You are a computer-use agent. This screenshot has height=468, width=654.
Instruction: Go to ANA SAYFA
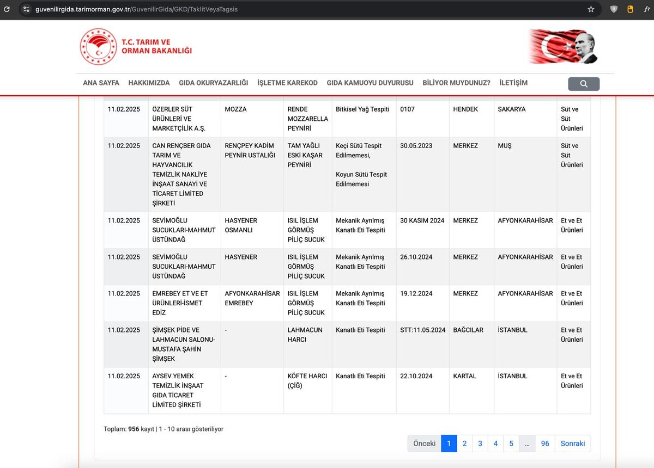(101, 83)
